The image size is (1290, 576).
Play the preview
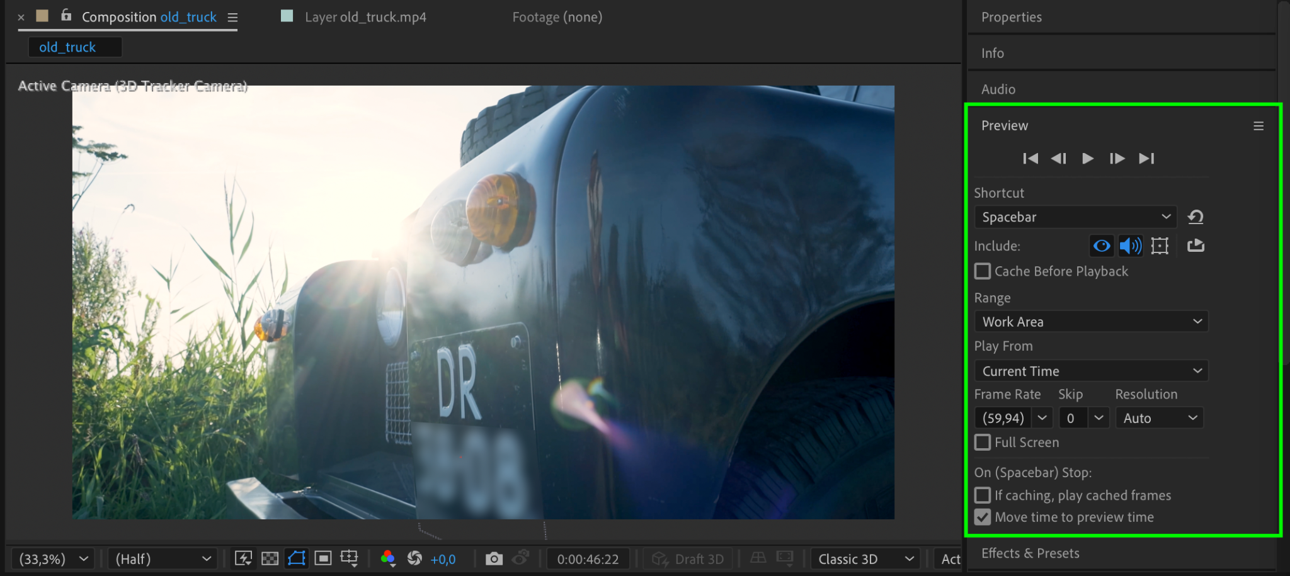click(1088, 159)
